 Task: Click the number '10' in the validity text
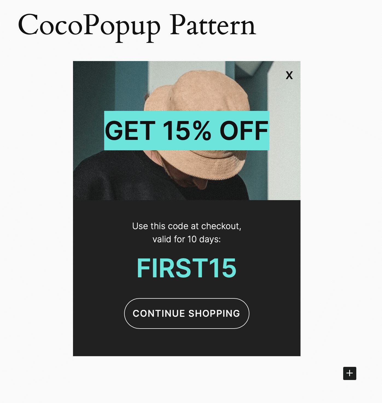pos(192,239)
